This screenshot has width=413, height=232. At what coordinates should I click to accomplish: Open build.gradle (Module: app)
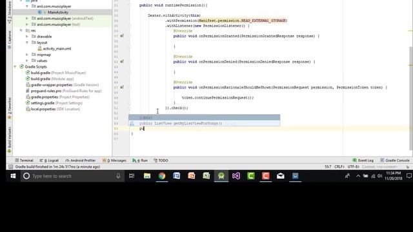(x=50, y=79)
